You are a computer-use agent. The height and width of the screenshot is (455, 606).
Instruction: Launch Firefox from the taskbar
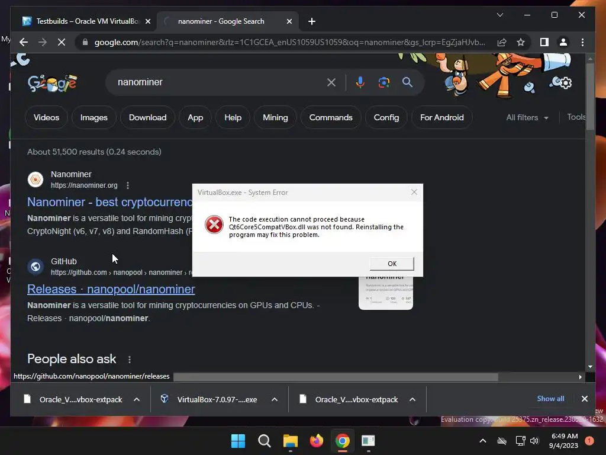[x=317, y=441]
